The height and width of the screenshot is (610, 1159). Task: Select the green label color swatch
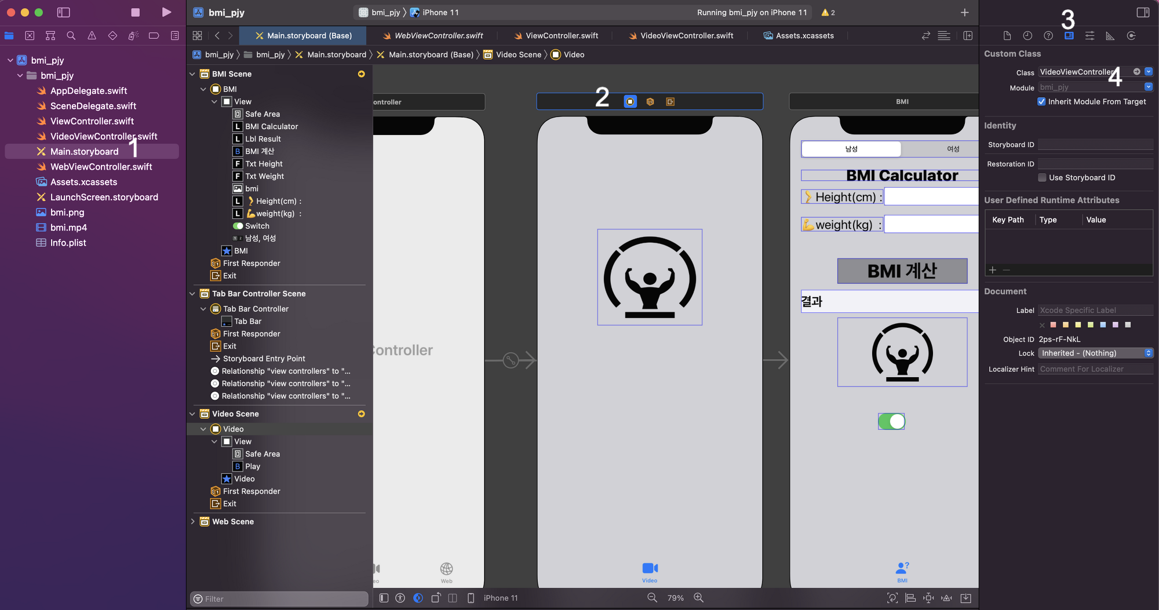tap(1090, 325)
